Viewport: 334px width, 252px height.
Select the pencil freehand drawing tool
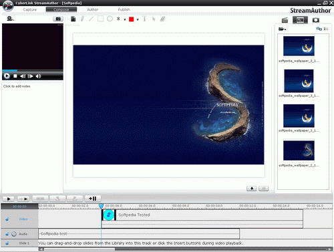pos(82,19)
